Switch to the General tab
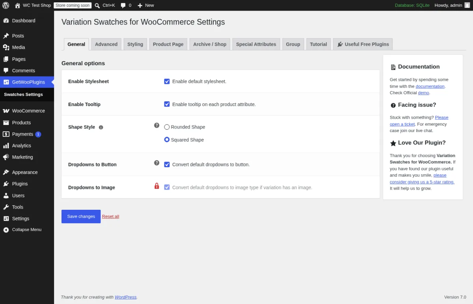The image size is (473, 304). [76, 44]
